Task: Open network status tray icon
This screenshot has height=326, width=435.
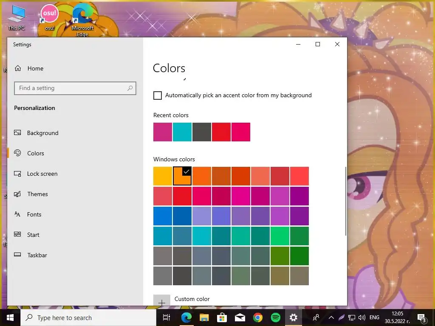Action: 352,318
